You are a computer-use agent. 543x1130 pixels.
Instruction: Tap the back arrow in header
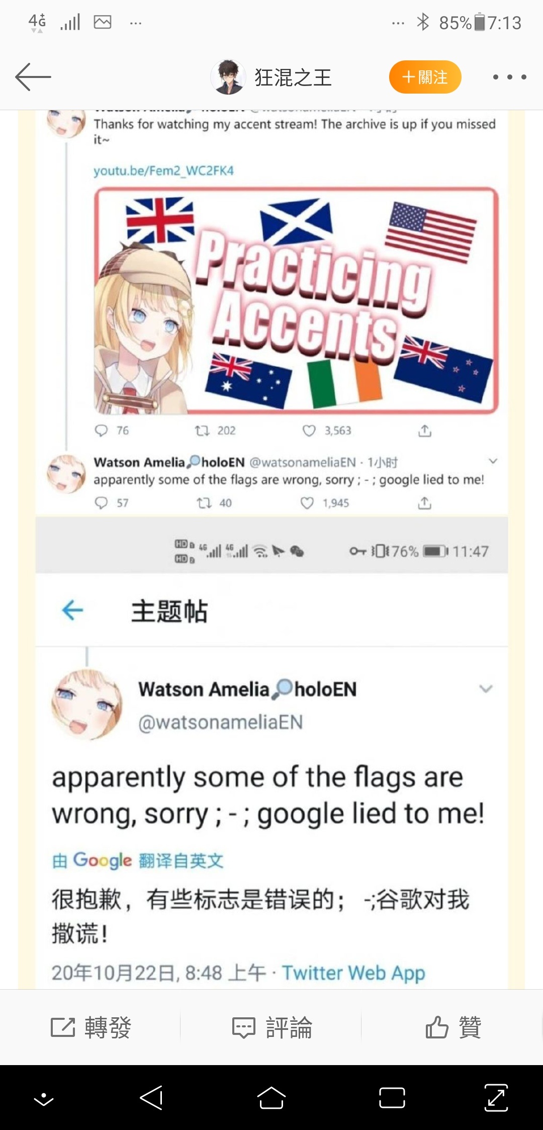tap(33, 77)
